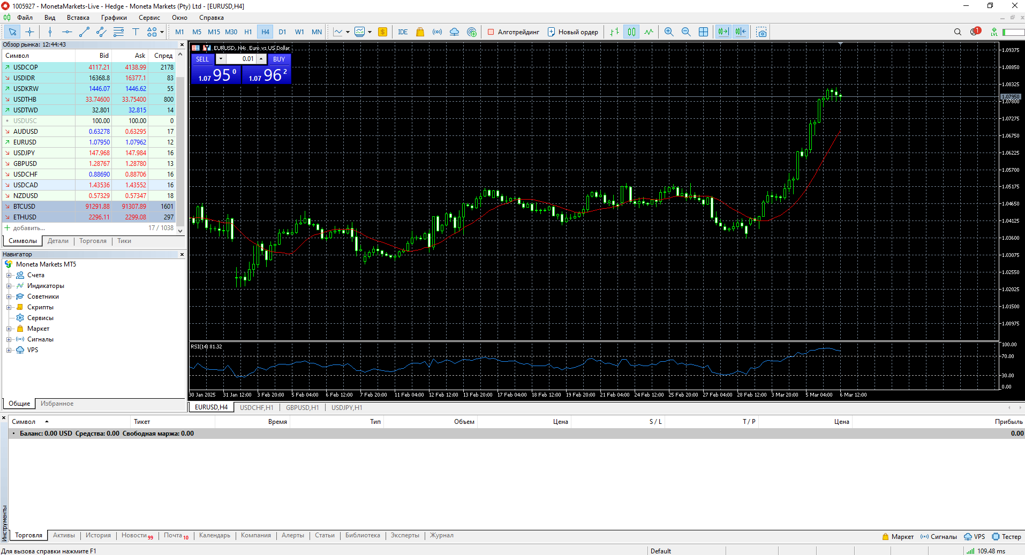Click the BUY button on chart
1025x555 pixels.
(279, 59)
